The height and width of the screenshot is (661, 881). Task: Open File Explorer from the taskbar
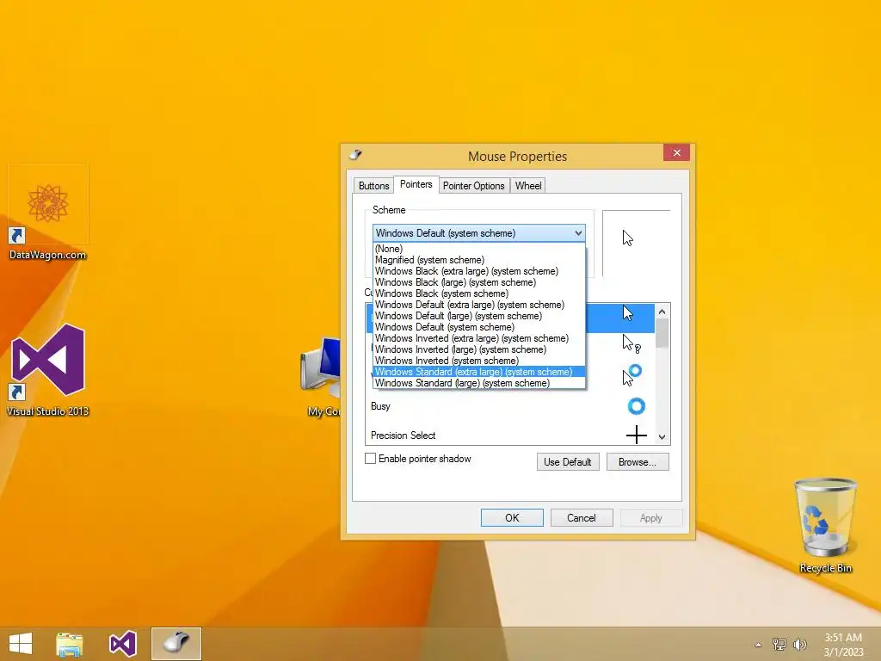click(69, 644)
